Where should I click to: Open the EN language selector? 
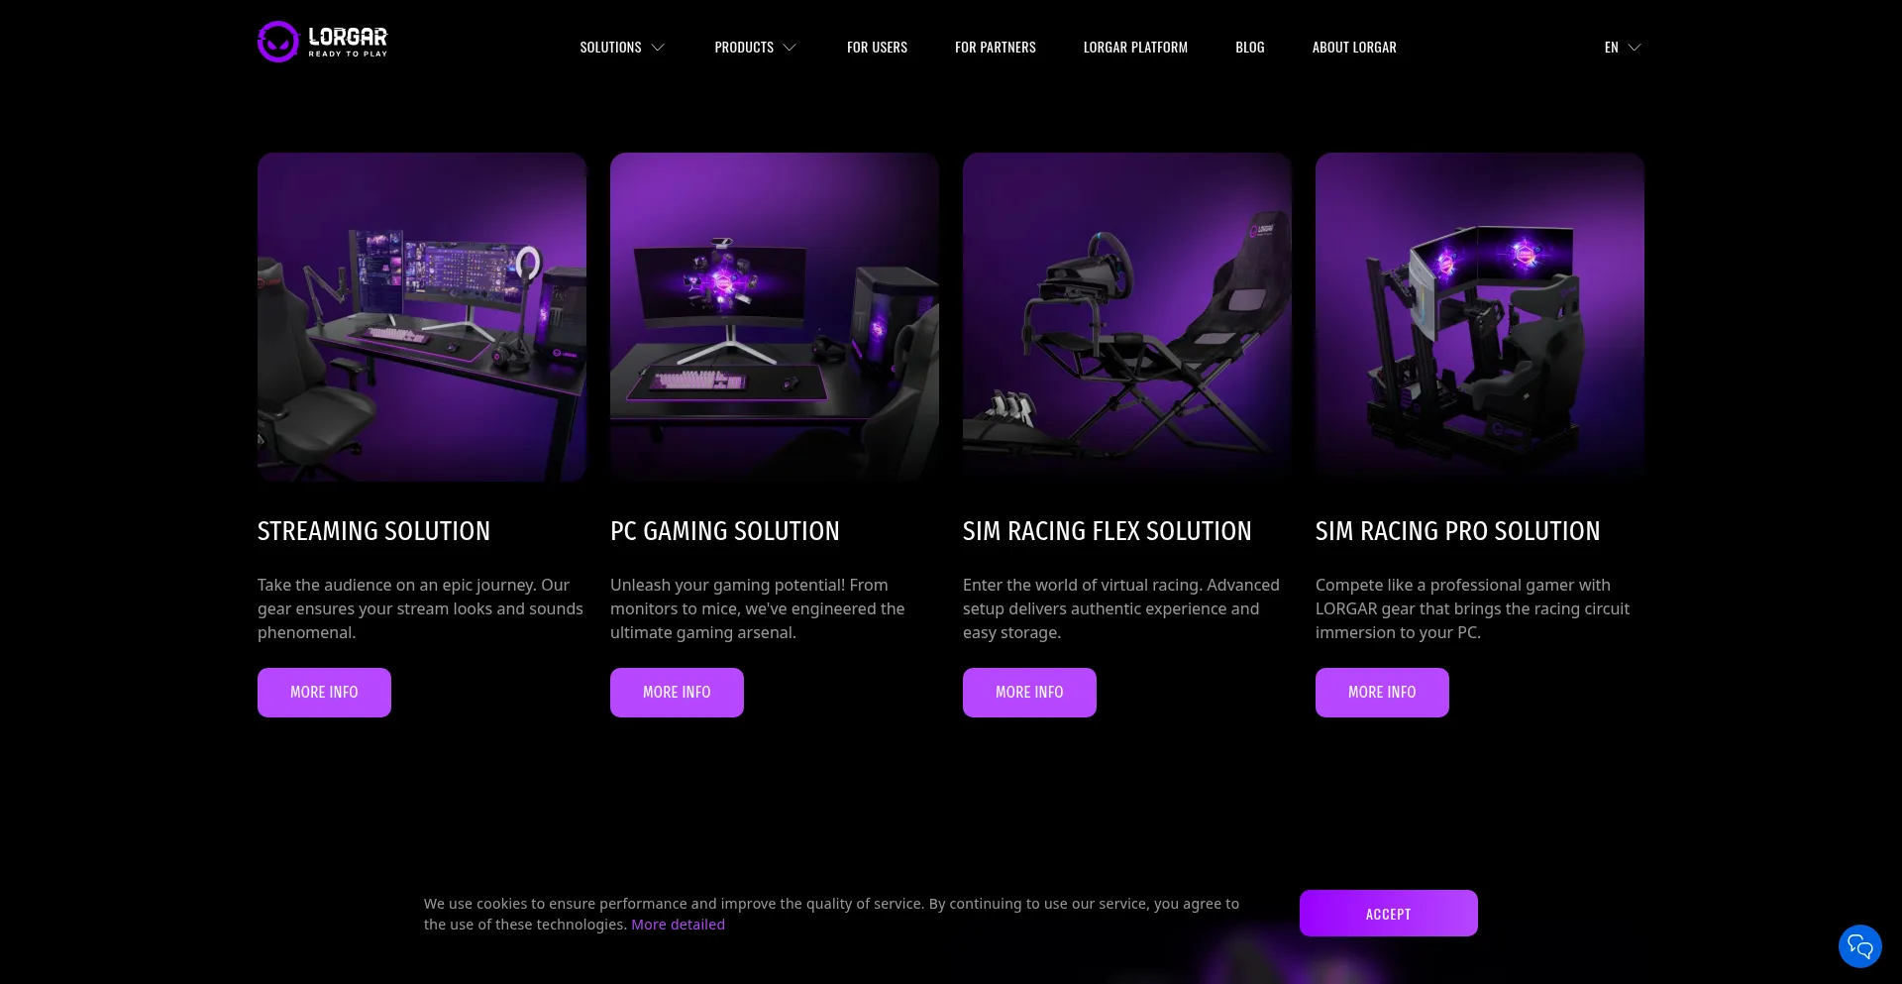point(1623,48)
